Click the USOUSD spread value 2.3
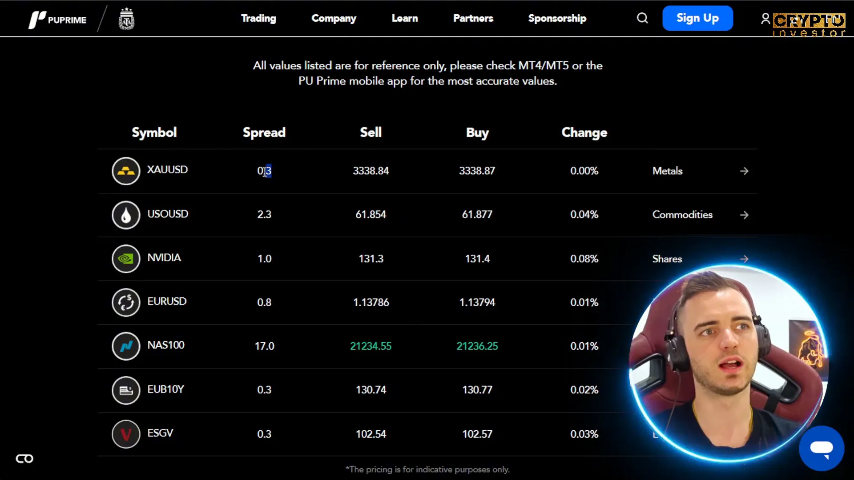854x480 pixels. [264, 215]
